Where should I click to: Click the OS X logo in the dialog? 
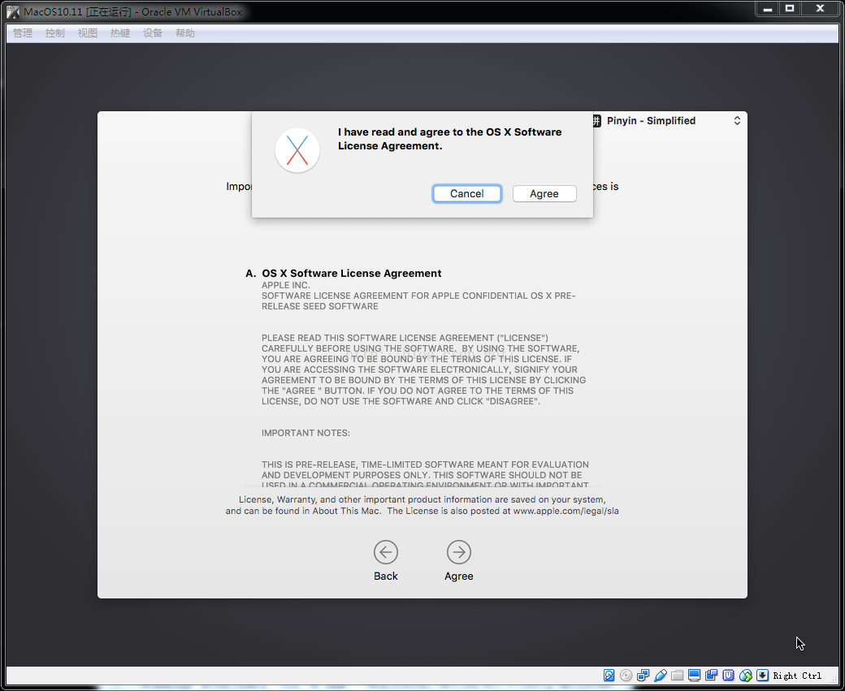pyautogui.click(x=297, y=150)
